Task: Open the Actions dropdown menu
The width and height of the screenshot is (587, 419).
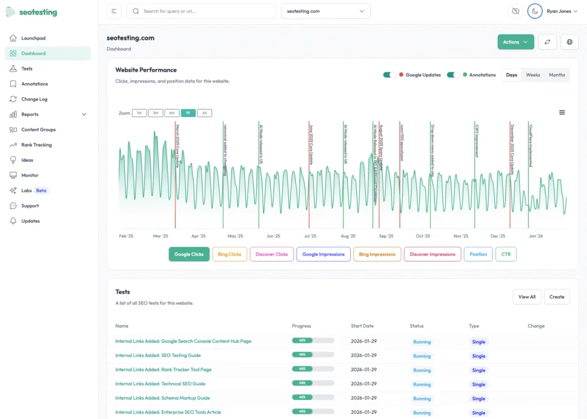Action: pos(514,42)
